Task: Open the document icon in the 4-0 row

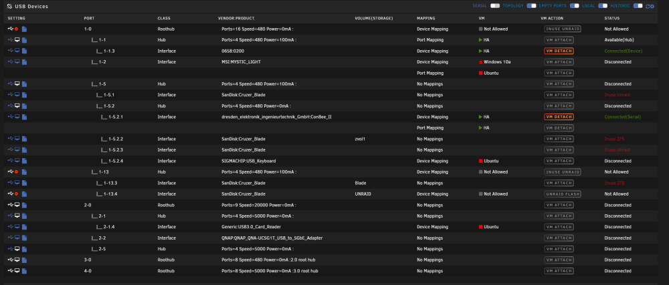Action: pyautogui.click(x=24, y=270)
